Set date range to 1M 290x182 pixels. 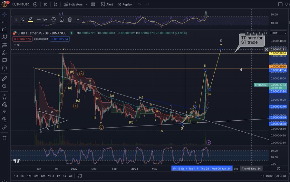[29, 176]
